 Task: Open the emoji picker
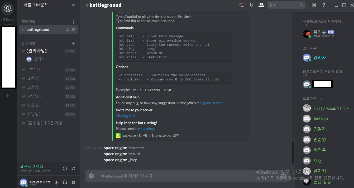tap(283, 176)
